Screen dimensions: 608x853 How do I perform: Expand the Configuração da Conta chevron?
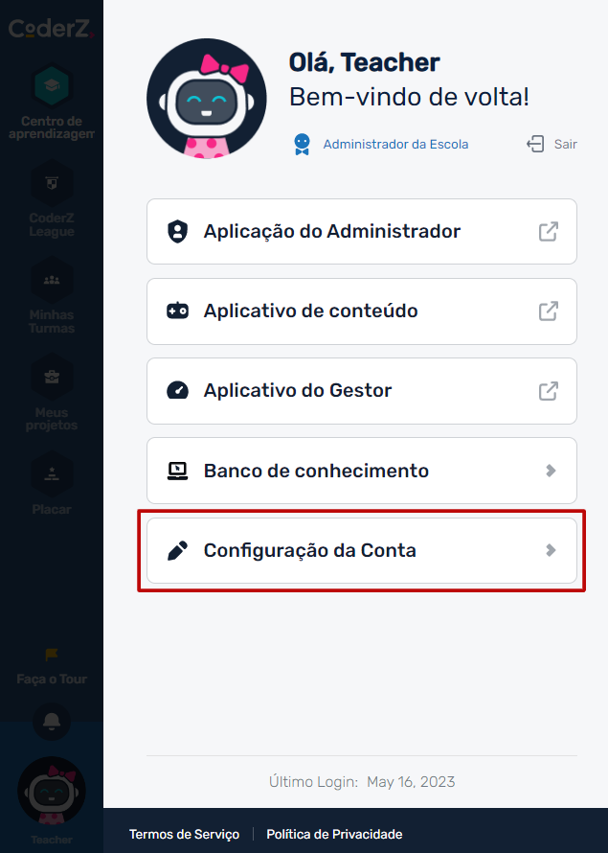(551, 550)
